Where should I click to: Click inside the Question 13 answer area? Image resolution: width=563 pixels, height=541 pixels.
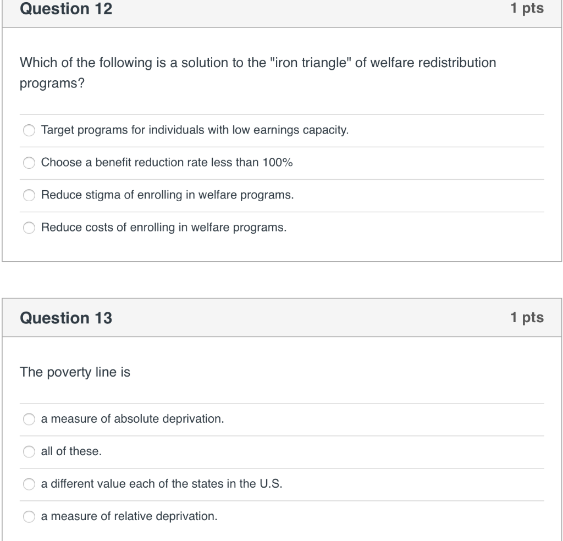[x=281, y=467]
